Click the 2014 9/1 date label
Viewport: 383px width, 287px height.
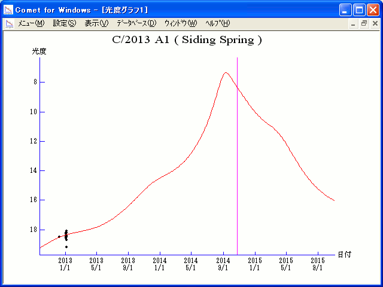pos(223,264)
